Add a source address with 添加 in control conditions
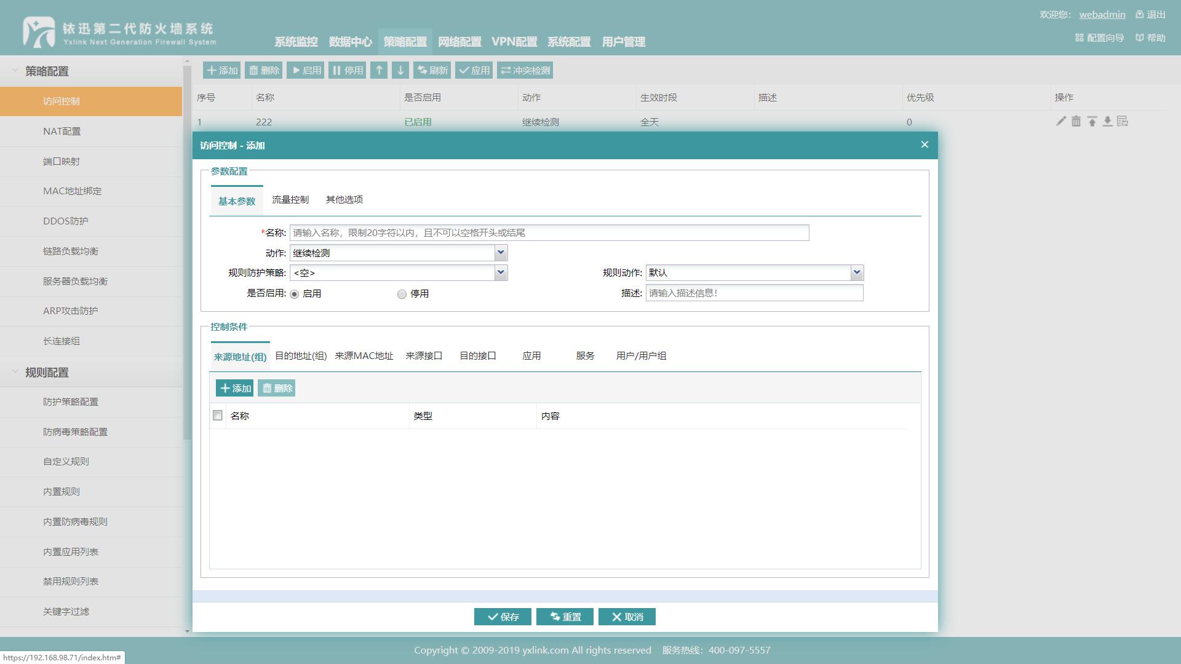 coord(235,388)
